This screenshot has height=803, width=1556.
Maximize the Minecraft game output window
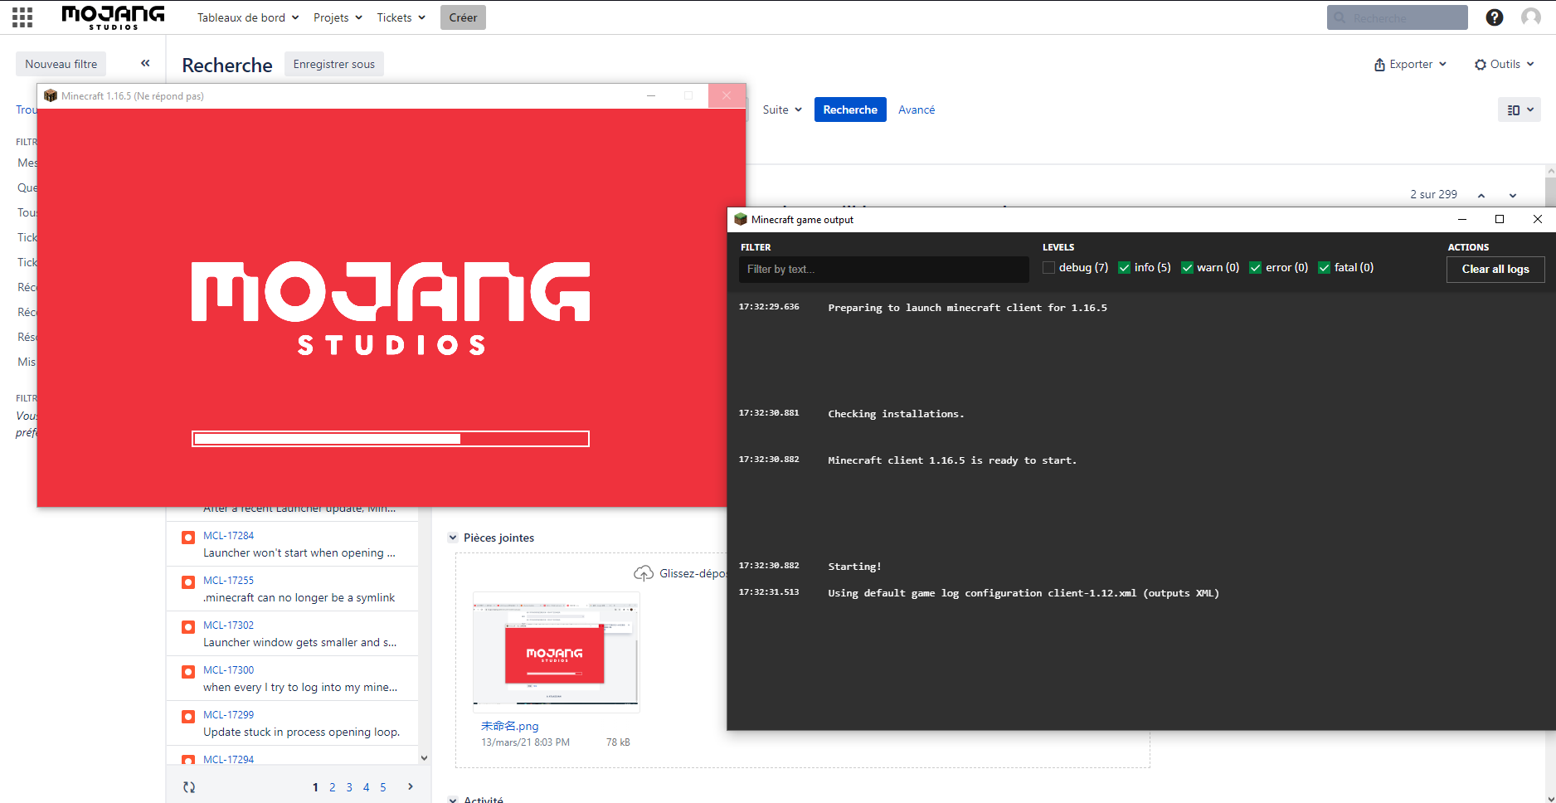(1500, 219)
